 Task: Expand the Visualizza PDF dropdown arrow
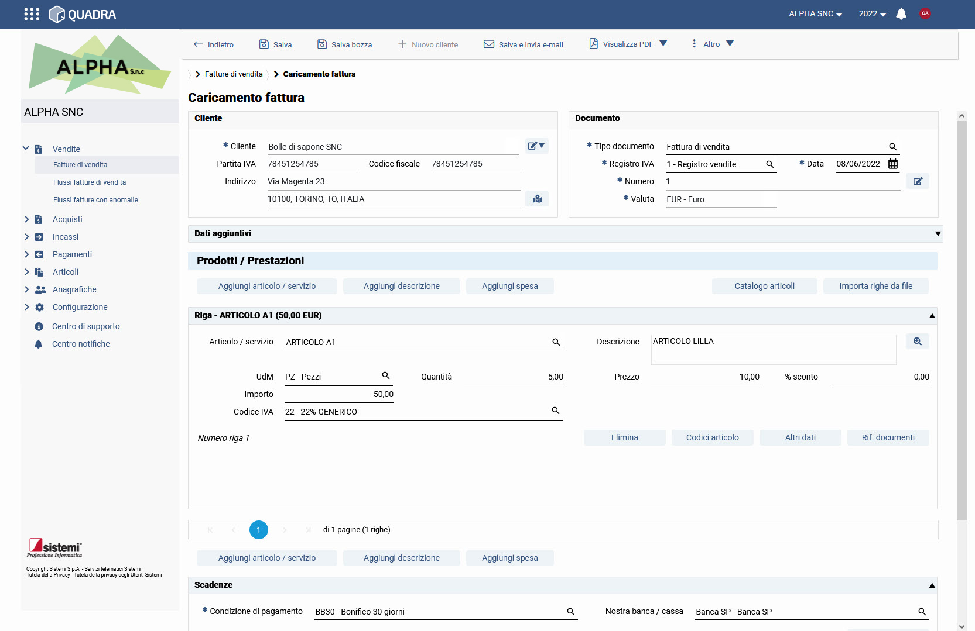(663, 43)
